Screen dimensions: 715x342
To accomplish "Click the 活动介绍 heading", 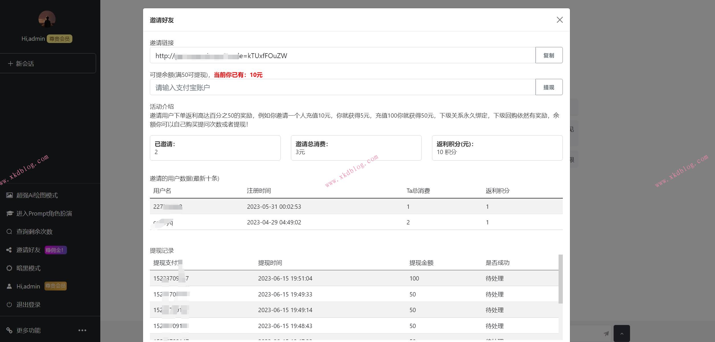I will point(162,107).
